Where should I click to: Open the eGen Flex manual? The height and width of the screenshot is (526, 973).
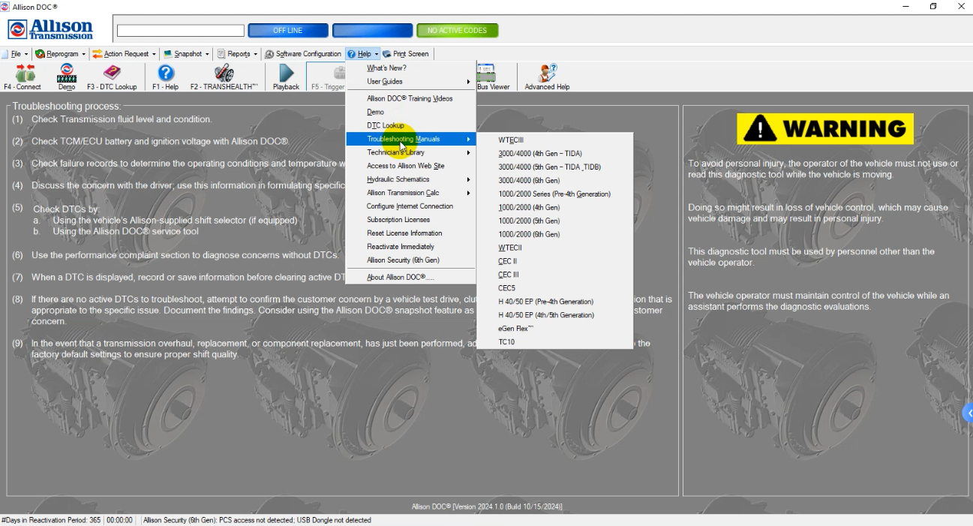coord(555,329)
